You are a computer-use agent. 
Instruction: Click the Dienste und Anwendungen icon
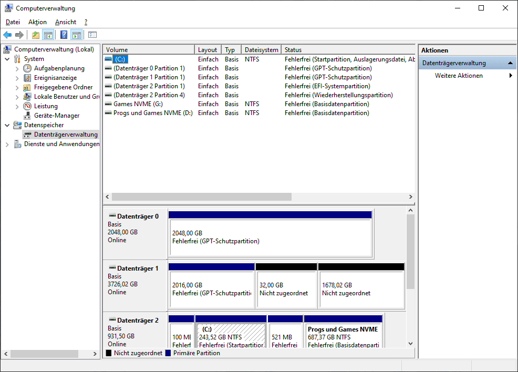[17, 144]
